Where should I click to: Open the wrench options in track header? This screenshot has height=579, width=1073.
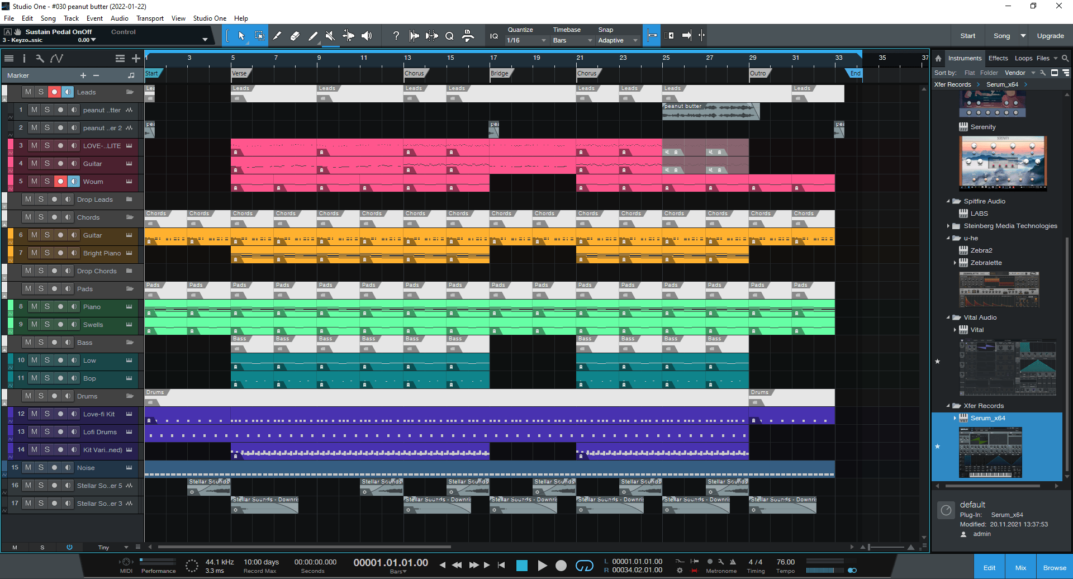pyautogui.click(x=40, y=58)
